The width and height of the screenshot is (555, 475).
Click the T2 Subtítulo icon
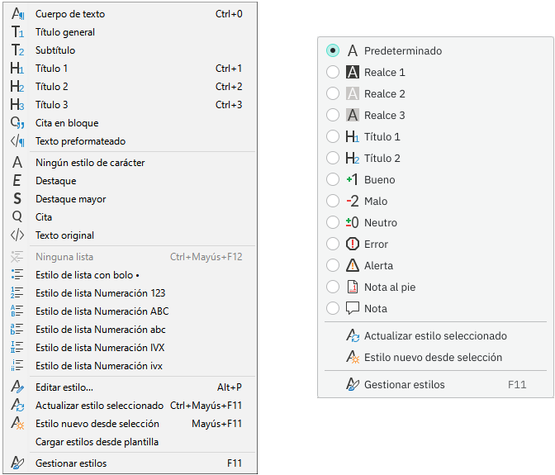click(x=17, y=50)
